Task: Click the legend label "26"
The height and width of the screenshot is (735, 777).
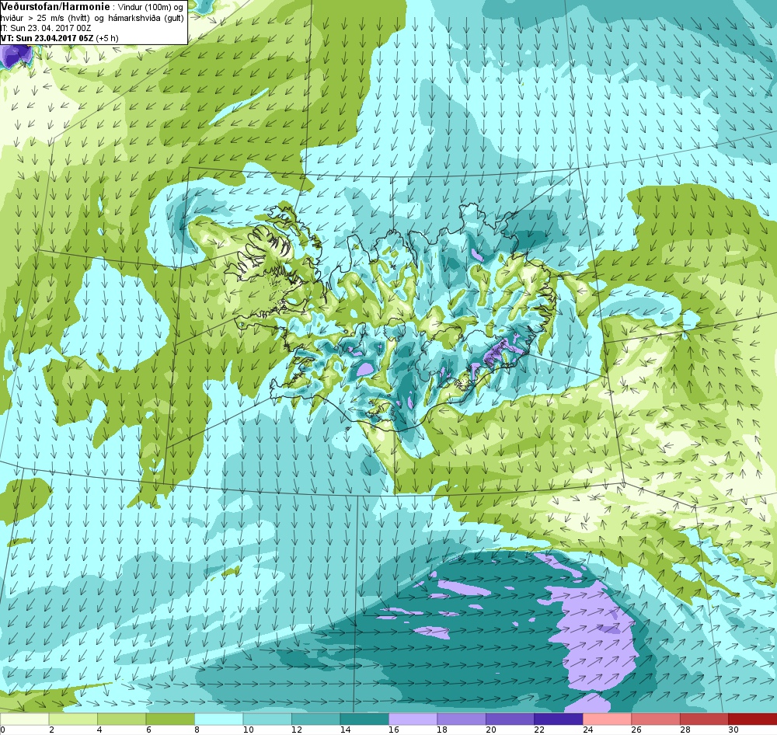Action: pos(637,730)
